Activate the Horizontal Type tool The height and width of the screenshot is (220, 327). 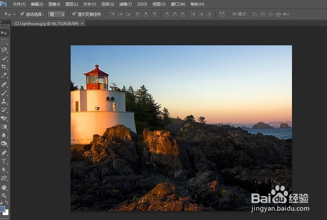coord(4,161)
